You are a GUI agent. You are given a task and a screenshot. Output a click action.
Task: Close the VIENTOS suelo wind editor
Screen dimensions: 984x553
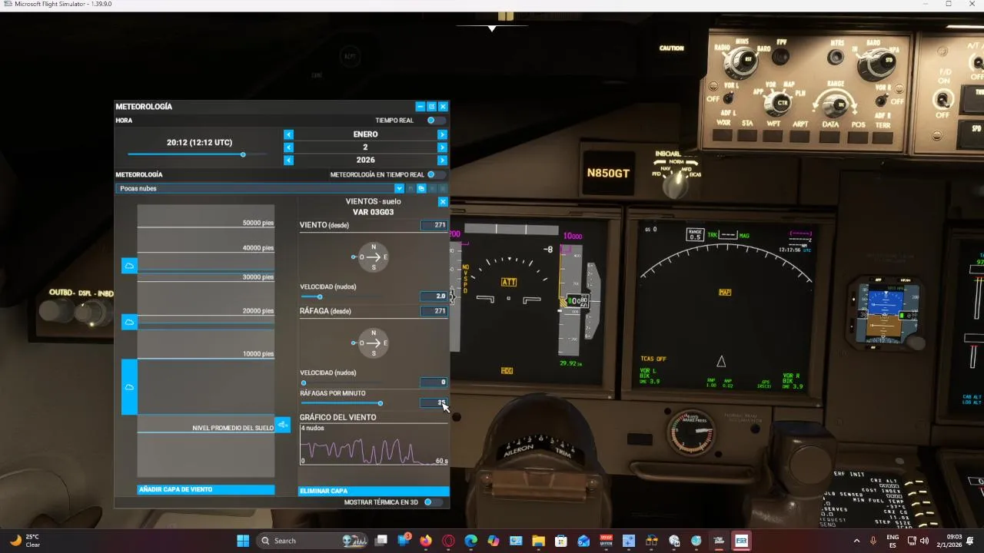click(443, 202)
